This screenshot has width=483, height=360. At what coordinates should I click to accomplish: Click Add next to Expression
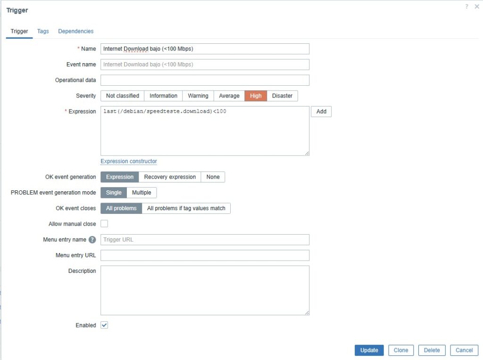pos(321,112)
